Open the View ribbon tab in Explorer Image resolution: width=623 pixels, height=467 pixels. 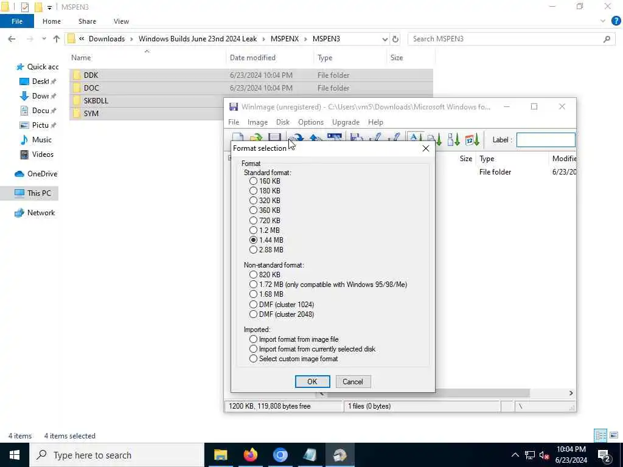tap(121, 21)
